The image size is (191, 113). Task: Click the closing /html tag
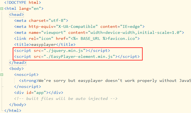(x=13, y=111)
